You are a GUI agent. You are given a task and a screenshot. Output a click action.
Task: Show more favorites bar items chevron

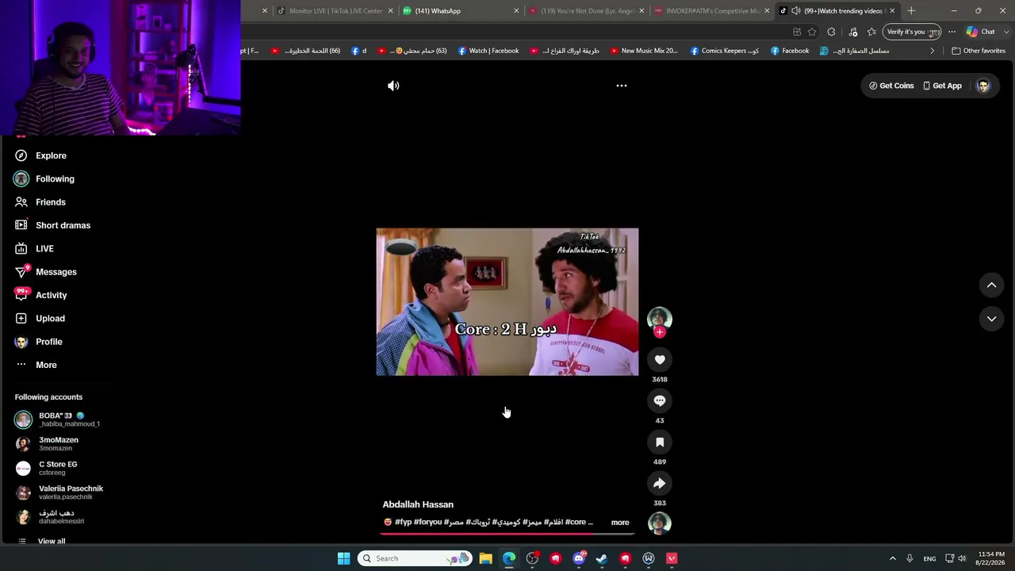(933, 51)
